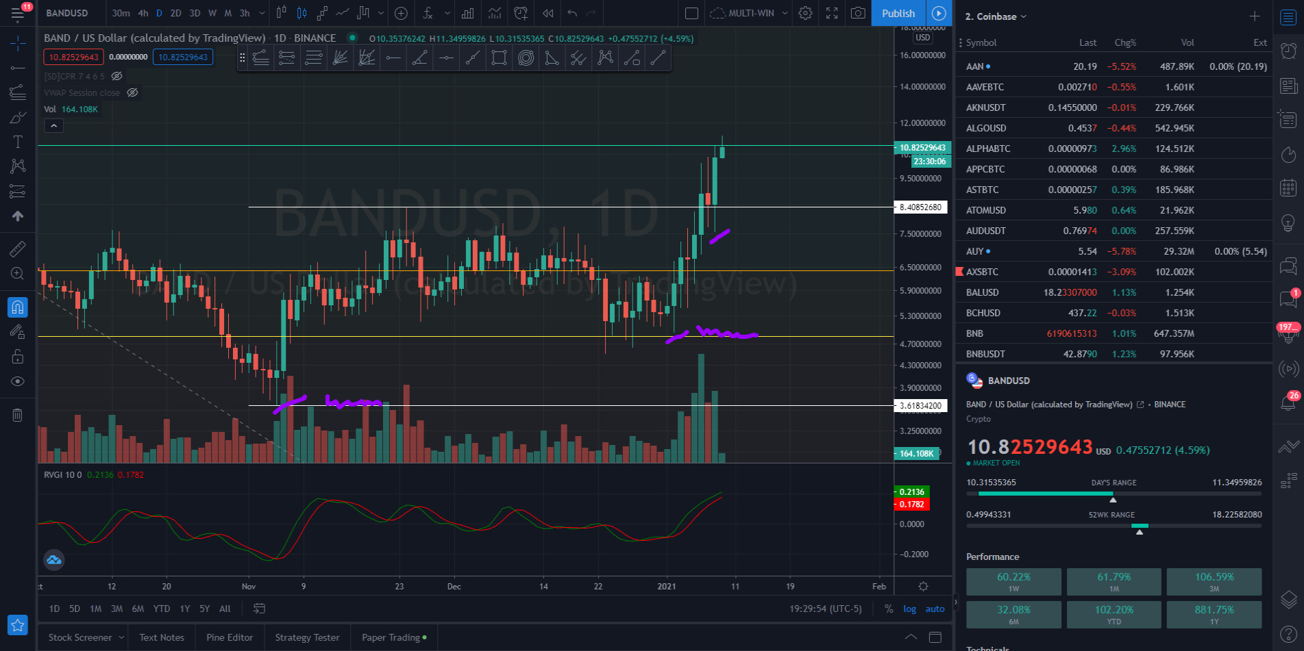
Task: Open the notifications bell in right sidebar
Action: point(1289,403)
